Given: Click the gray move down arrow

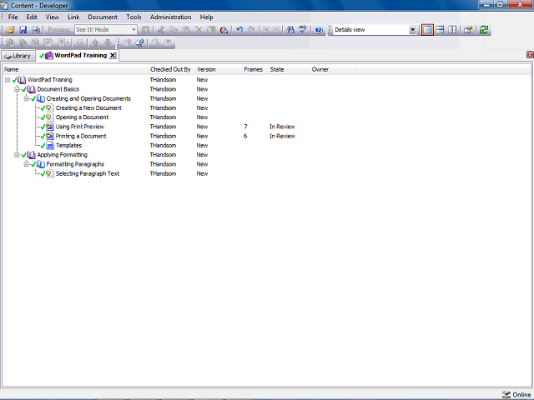Looking at the screenshot, I should pyautogui.click(x=108, y=42).
